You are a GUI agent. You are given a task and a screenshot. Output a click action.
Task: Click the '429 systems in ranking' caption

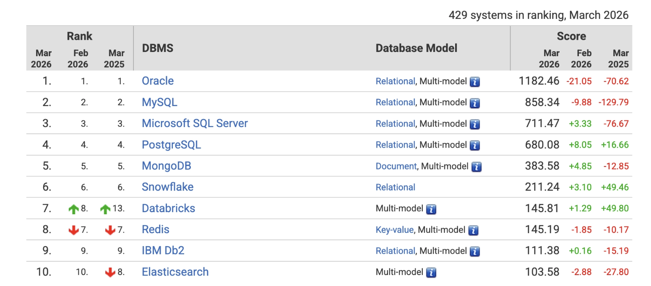[539, 15]
